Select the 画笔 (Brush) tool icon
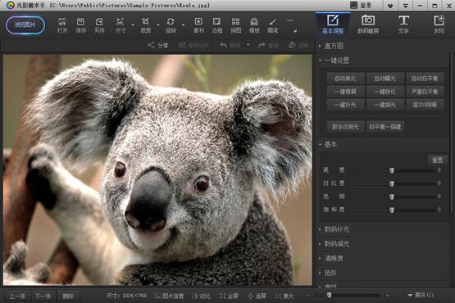Viewport: 455px width, 303px height. 272,25
